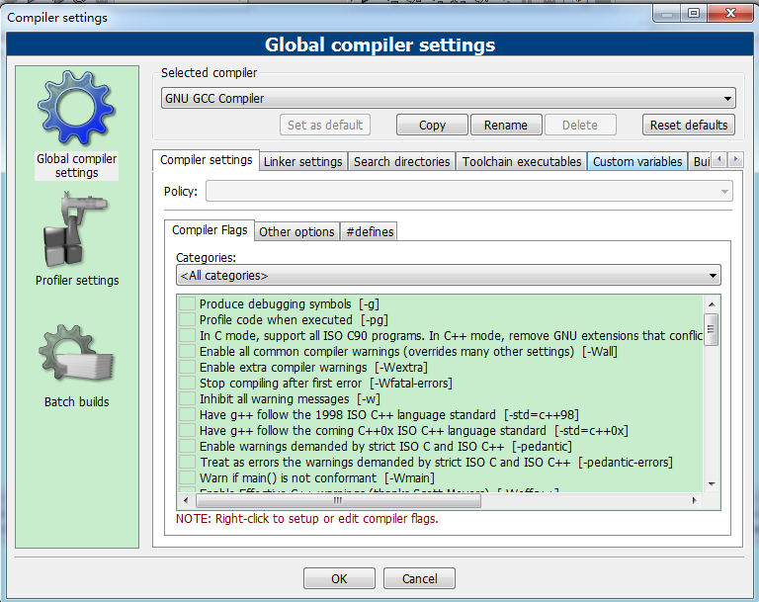Open Toolchain executables tab

(x=522, y=162)
